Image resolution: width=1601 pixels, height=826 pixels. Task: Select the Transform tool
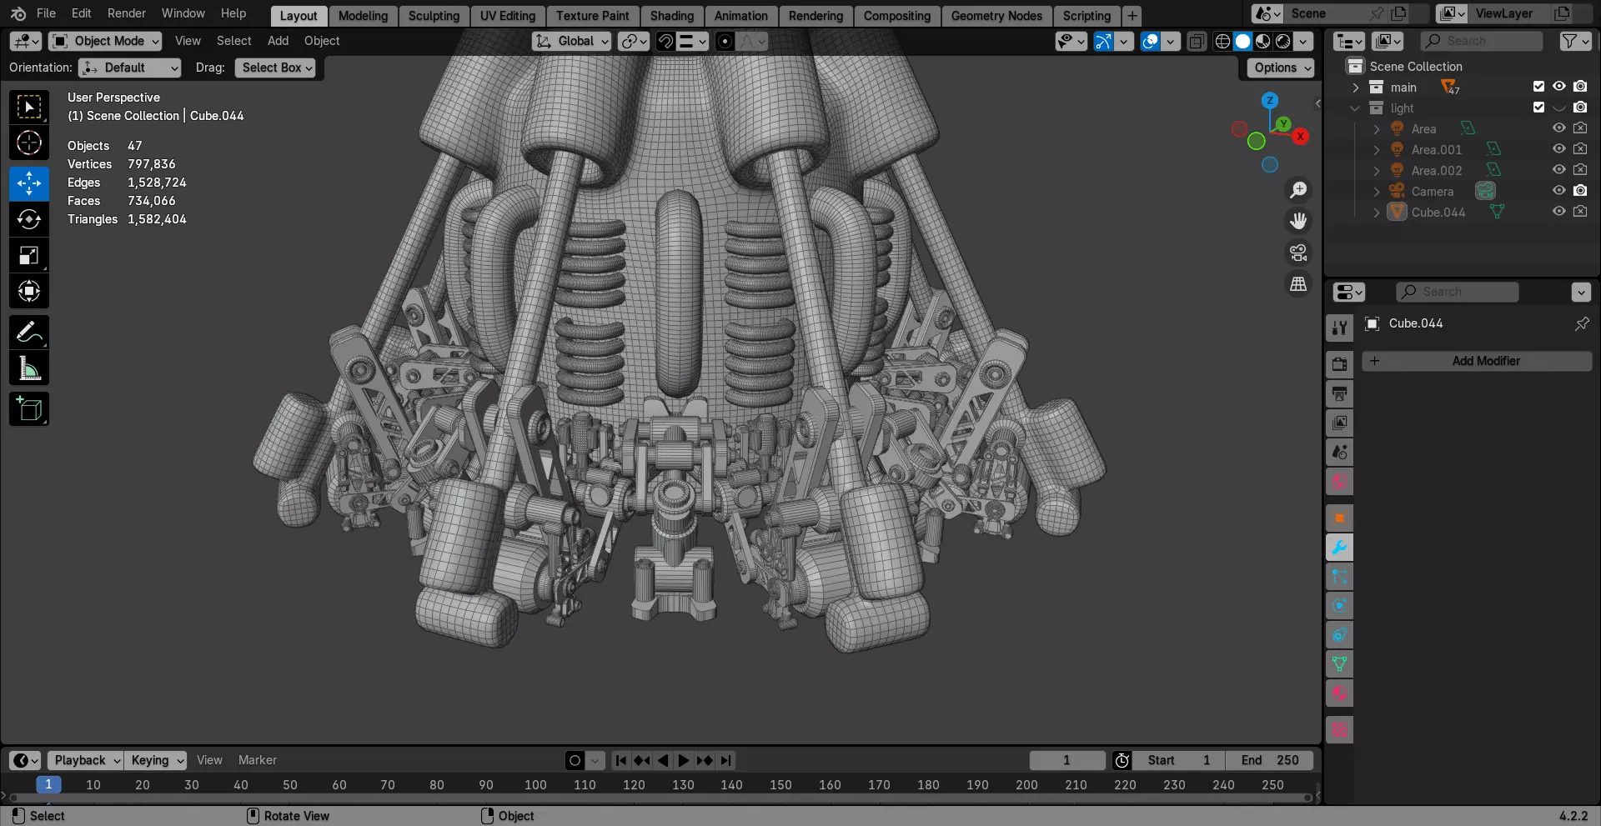pos(29,291)
